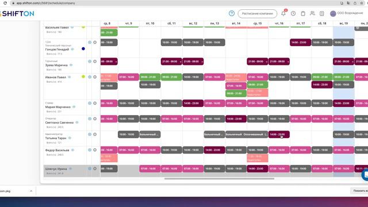
Task: Click gray circle icon in Иванов Павел row
Action: tap(95, 76)
